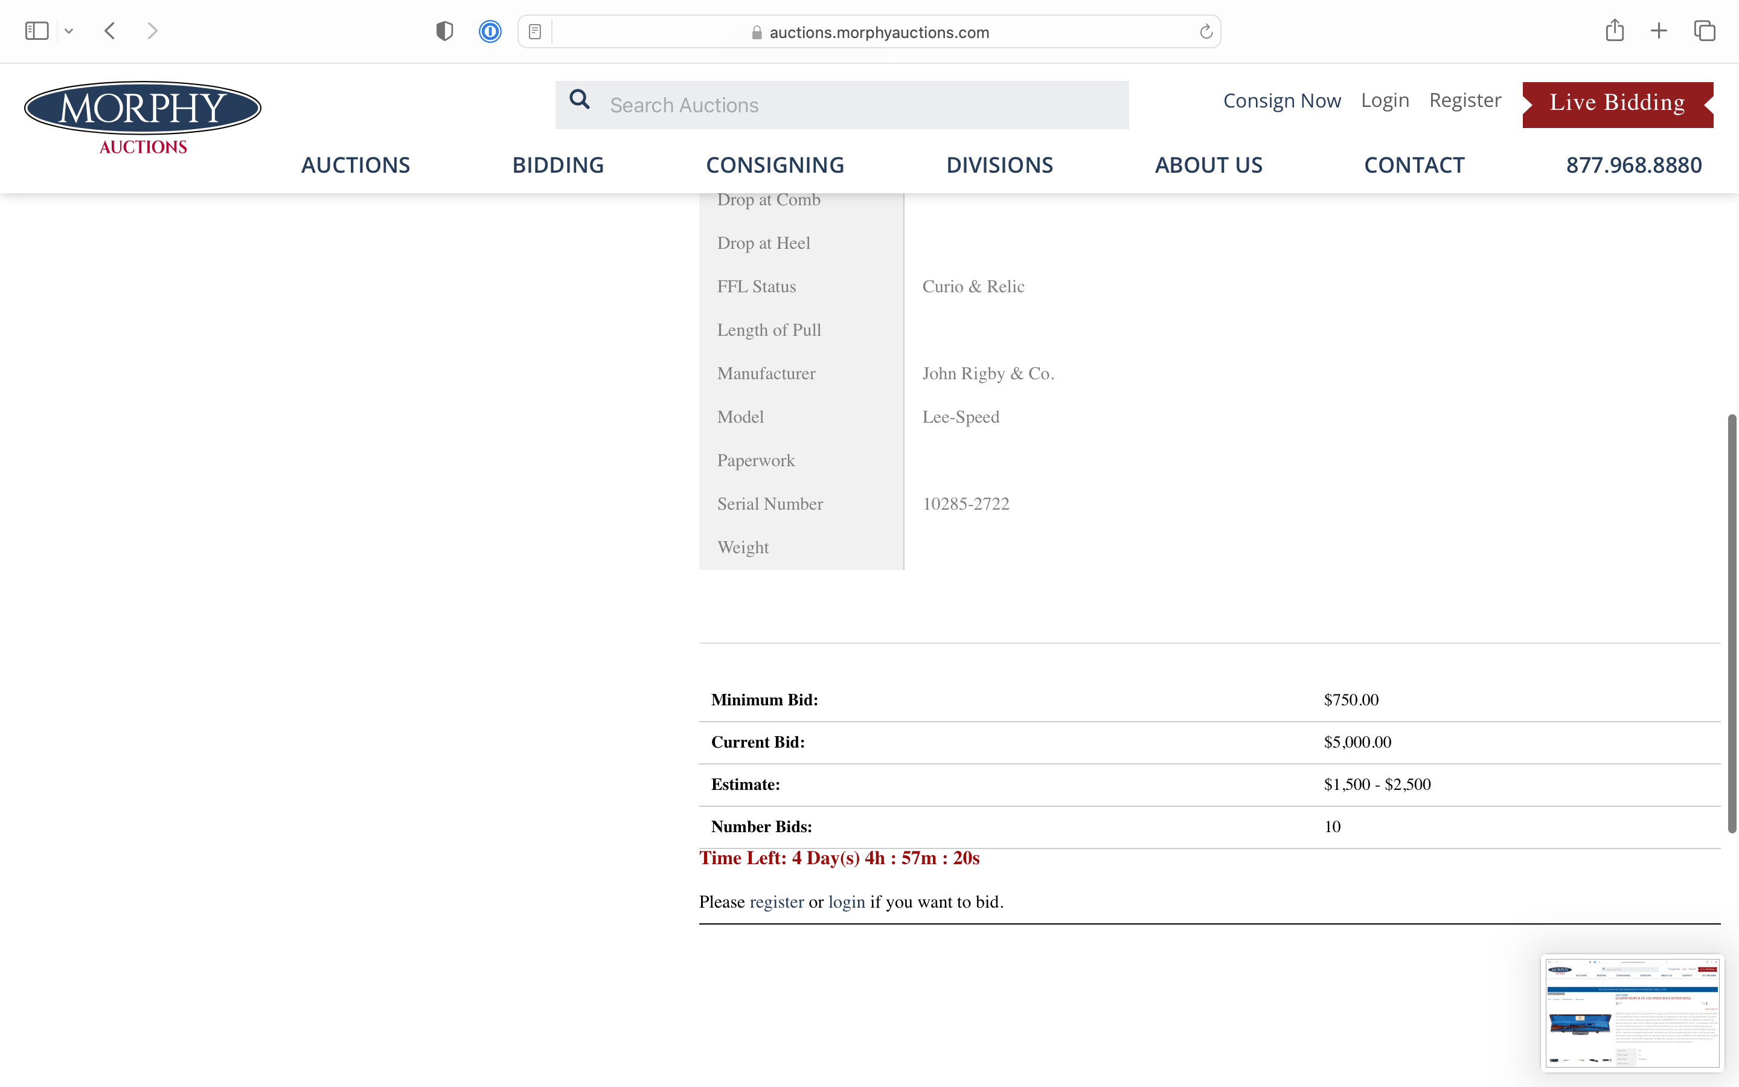Open the screenshot preview thumbnail

click(1632, 1013)
